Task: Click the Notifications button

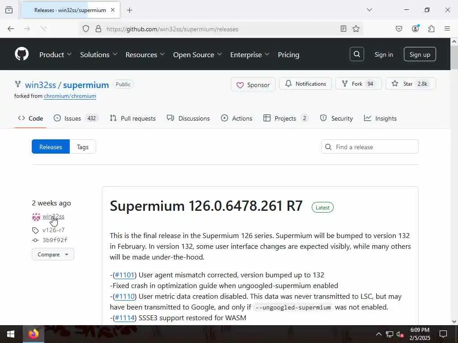Action: (305, 84)
